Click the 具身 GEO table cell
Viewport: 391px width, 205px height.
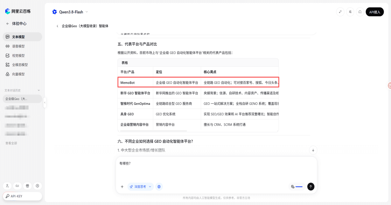click(x=135, y=114)
